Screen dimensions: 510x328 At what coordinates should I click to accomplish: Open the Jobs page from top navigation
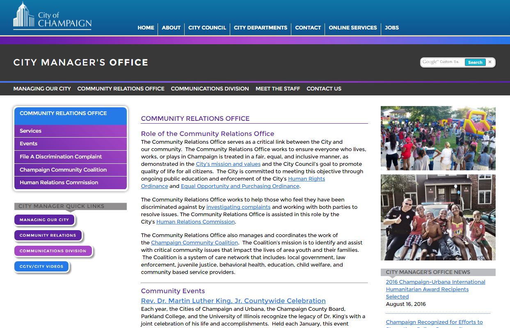391,28
